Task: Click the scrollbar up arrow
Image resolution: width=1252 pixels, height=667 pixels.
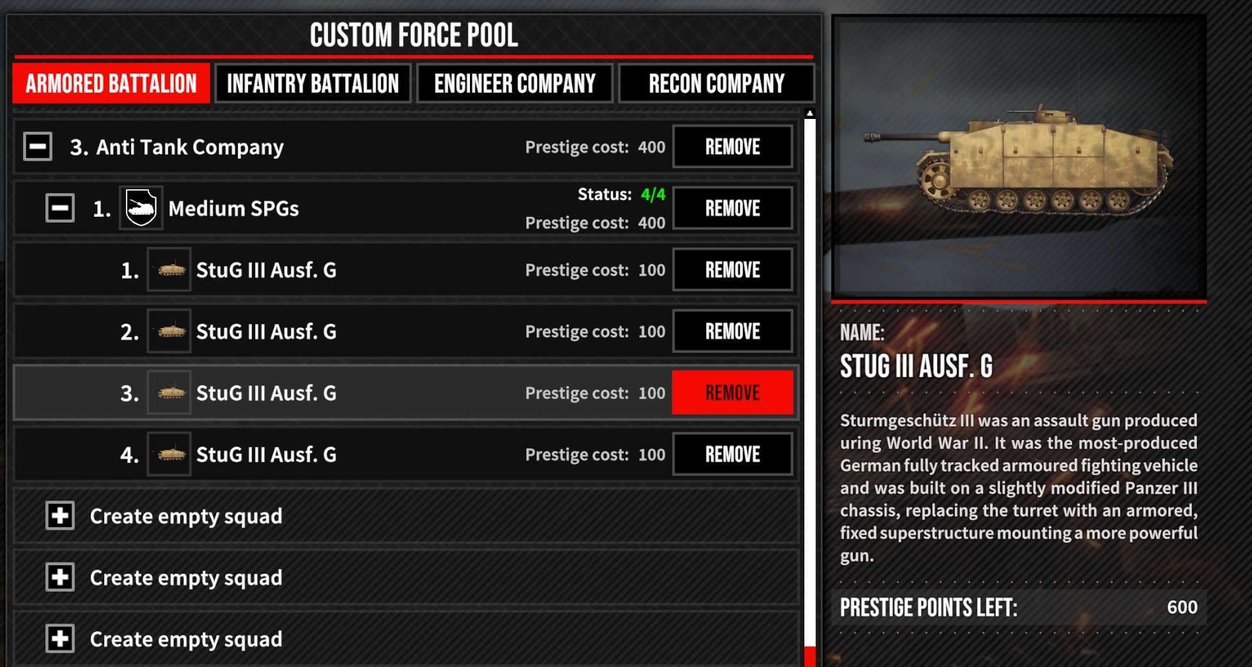Action: coord(810,114)
